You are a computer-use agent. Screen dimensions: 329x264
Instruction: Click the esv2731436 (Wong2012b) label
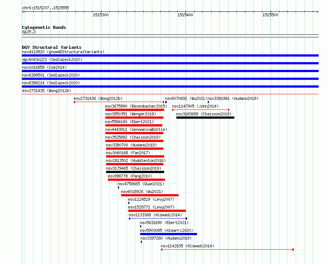[98, 98]
